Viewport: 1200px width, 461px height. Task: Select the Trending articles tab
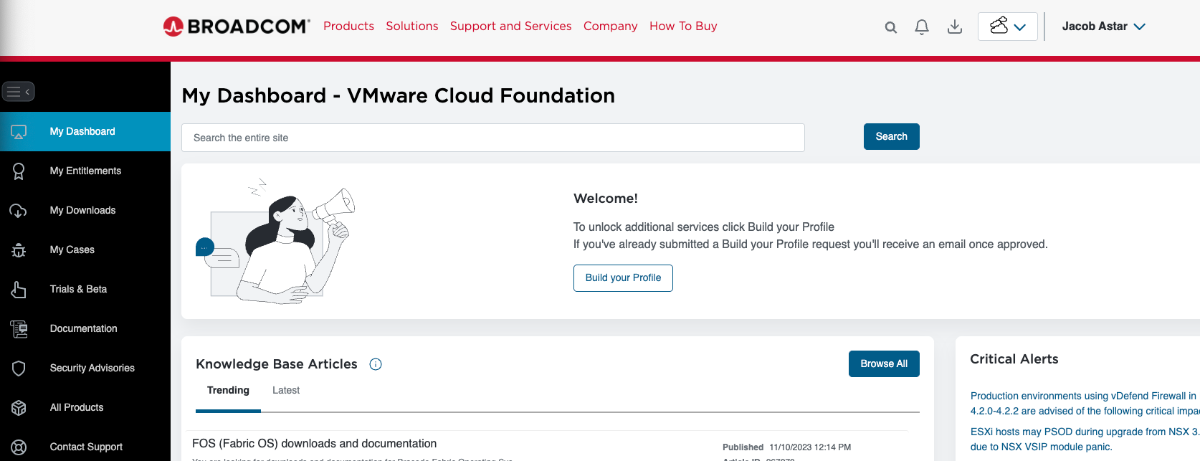228,391
